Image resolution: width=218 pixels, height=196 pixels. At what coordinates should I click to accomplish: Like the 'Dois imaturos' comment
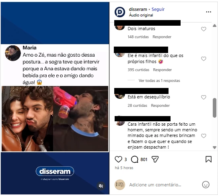[204, 29]
